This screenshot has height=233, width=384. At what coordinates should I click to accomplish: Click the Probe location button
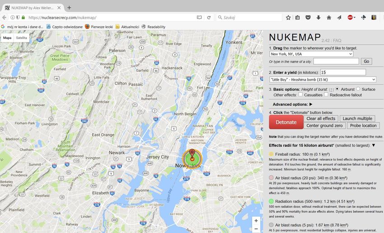point(363,126)
